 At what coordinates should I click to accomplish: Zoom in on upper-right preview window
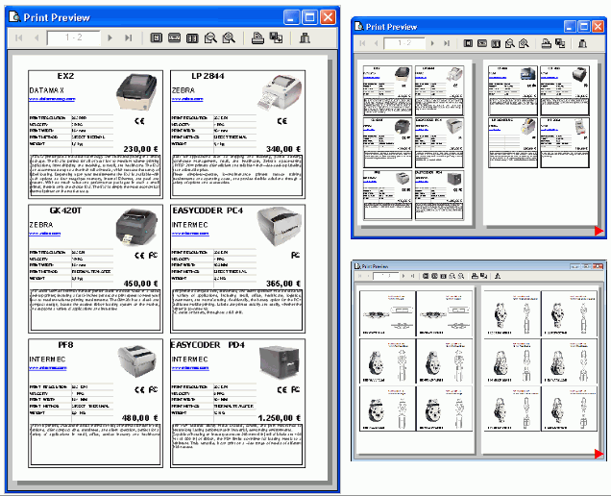[x=524, y=43]
